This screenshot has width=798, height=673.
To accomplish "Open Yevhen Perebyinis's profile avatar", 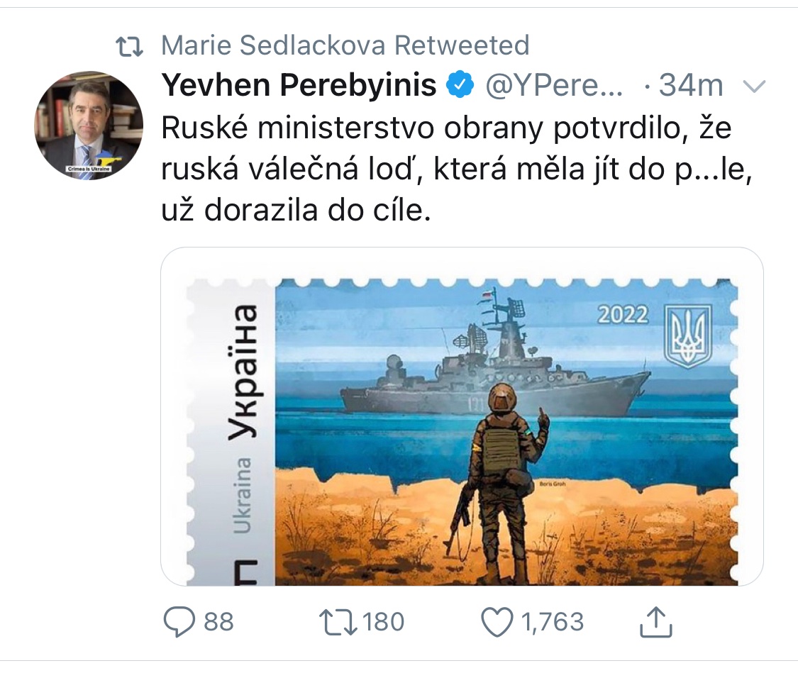I will 89,125.
